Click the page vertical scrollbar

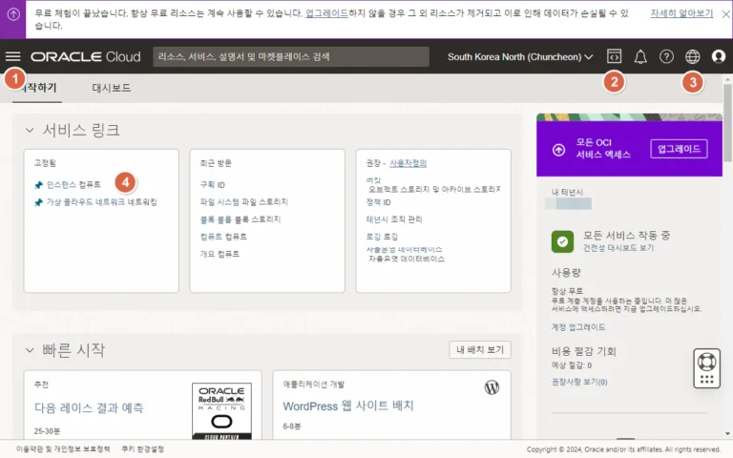tap(727, 124)
